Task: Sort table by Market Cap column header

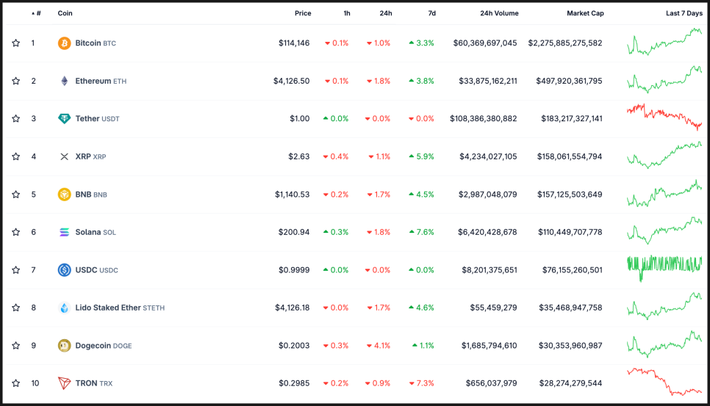Action: 584,13
